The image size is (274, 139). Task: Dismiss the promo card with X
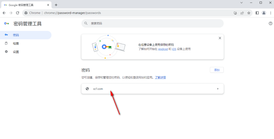[x=220, y=38]
